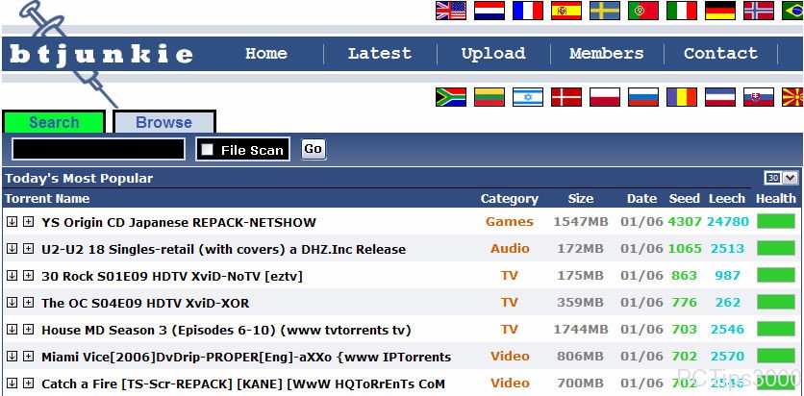Focus the black search text field
The width and height of the screenshot is (804, 396).
[98, 149]
